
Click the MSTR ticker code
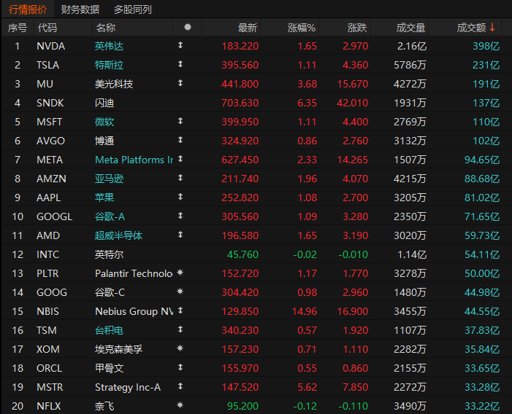point(50,387)
